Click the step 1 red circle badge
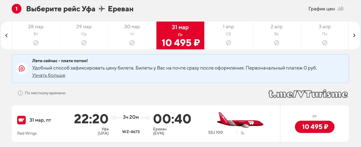Viewport: 361px width, 147px height. 16,9
